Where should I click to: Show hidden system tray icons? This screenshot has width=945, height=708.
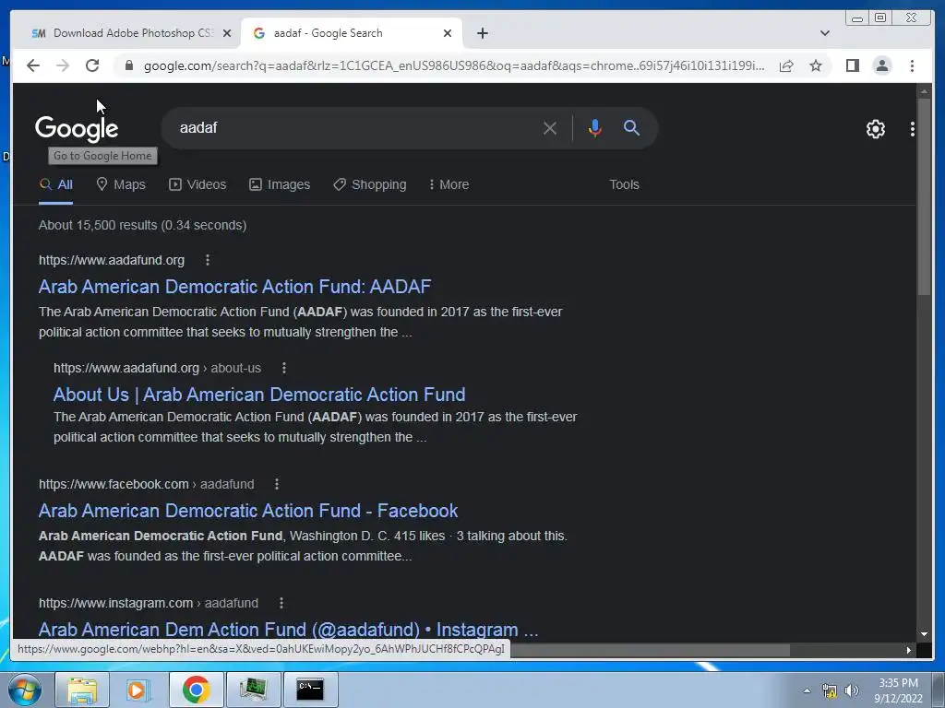807,690
